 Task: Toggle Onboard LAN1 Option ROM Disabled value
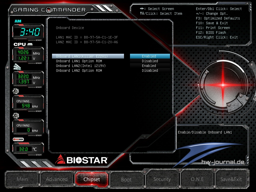[x=149, y=61]
